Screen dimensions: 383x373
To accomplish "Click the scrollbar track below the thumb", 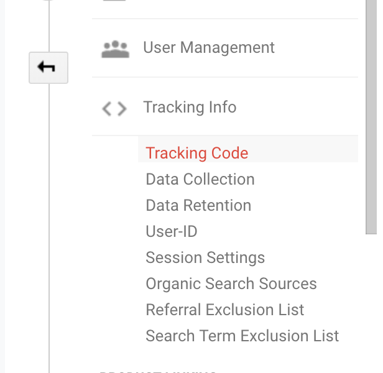I will (x=371, y=303).
